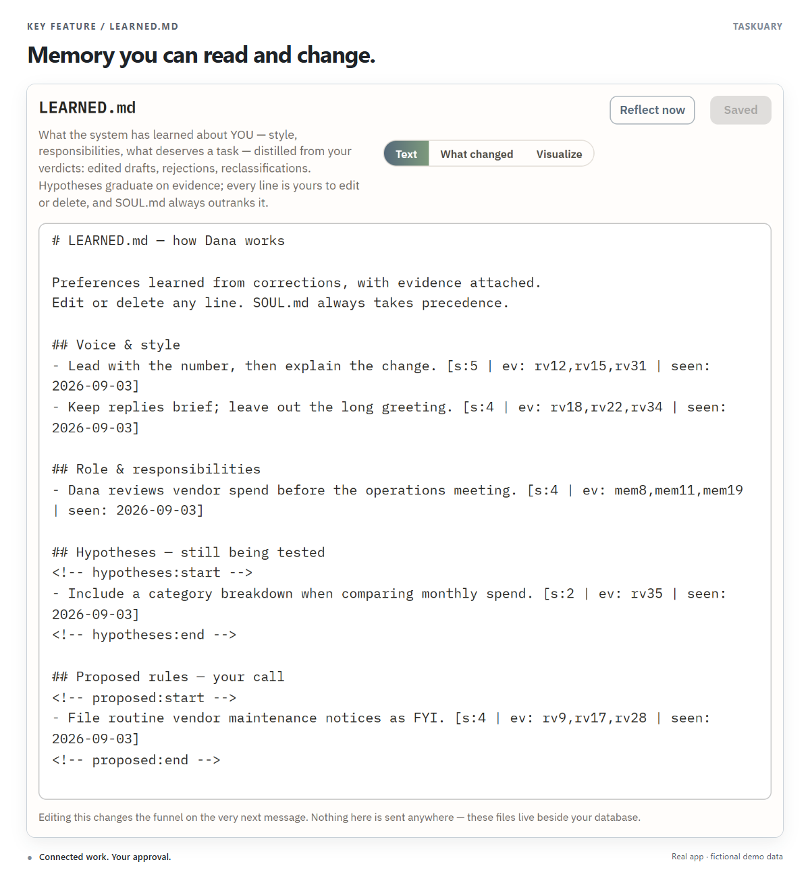Click the 'Keep replies brief' rule line
810x889 pixels.
point(389,418)
